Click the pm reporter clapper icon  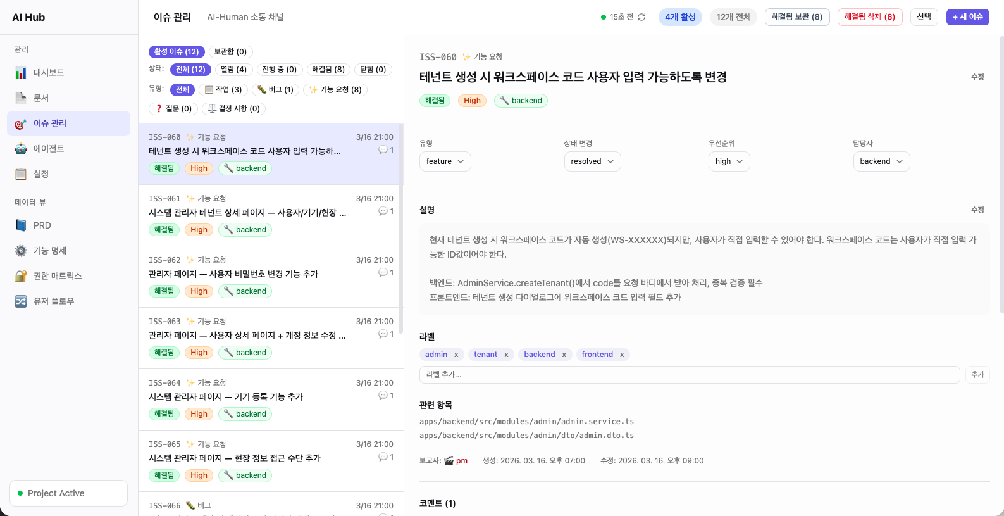449,461
